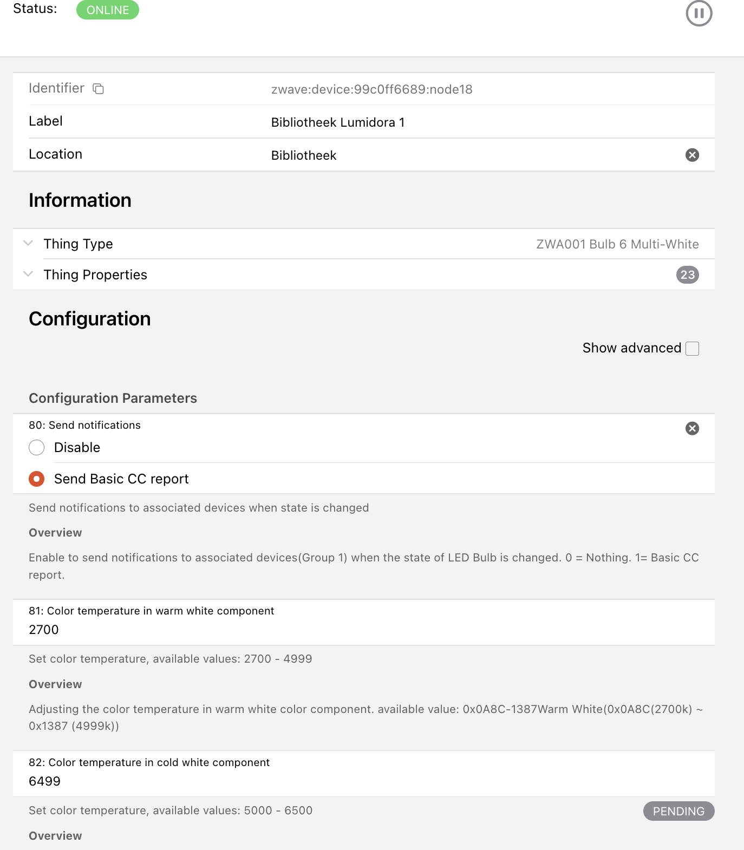This screenshot has height=850, width=744.
Task: Click the ONLINE status badge
Action: click(x=108, y=10)
